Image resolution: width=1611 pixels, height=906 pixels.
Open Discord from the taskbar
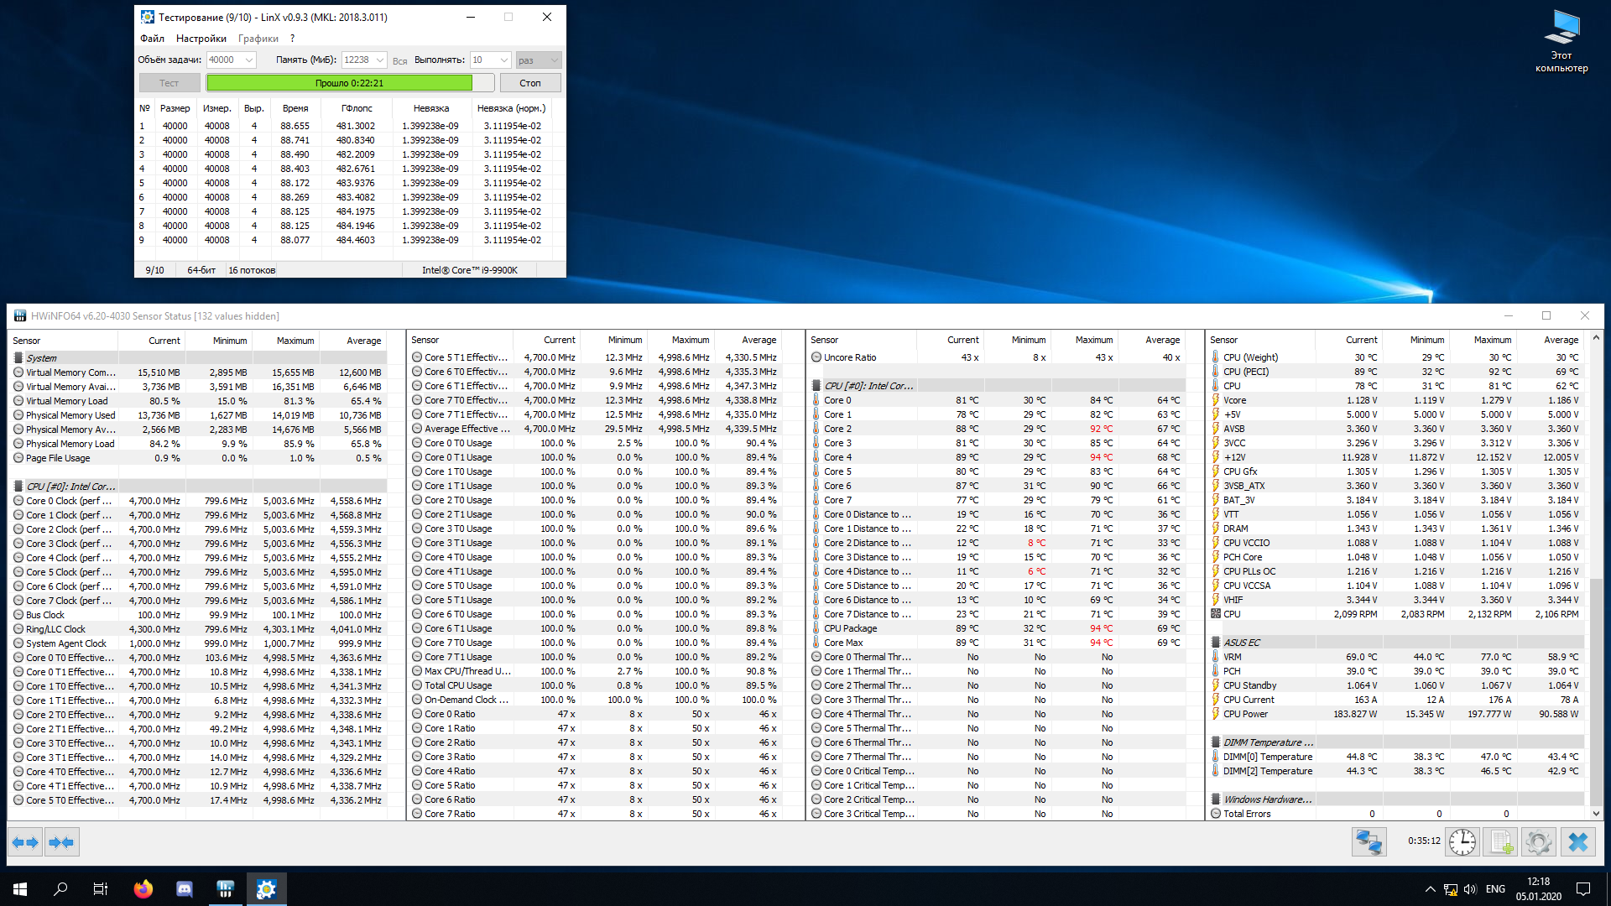(185, 889)
